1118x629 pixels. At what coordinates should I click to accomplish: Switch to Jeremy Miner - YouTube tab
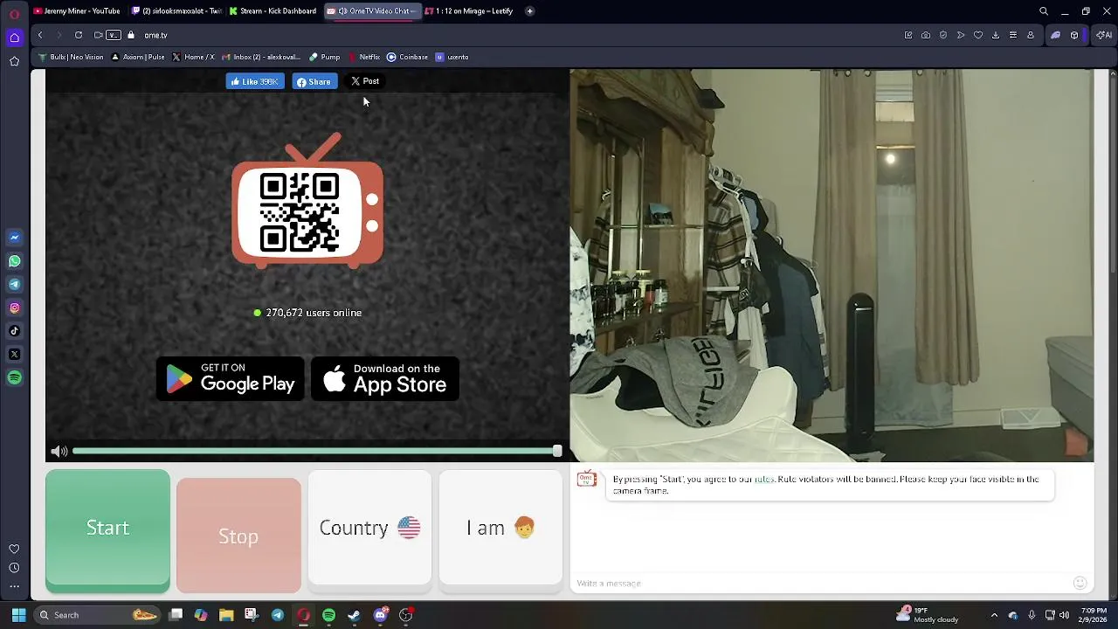pyautogui.click(x=77, y=11)
